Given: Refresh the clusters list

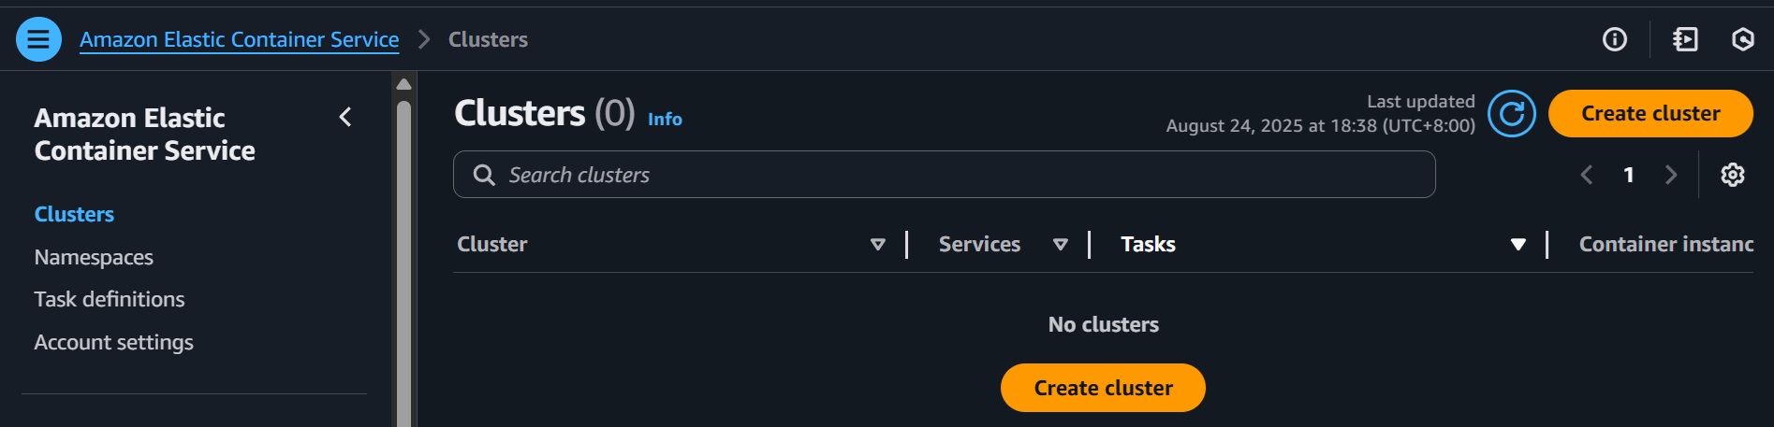Looking at the screenshot, I should point(1512,113).
